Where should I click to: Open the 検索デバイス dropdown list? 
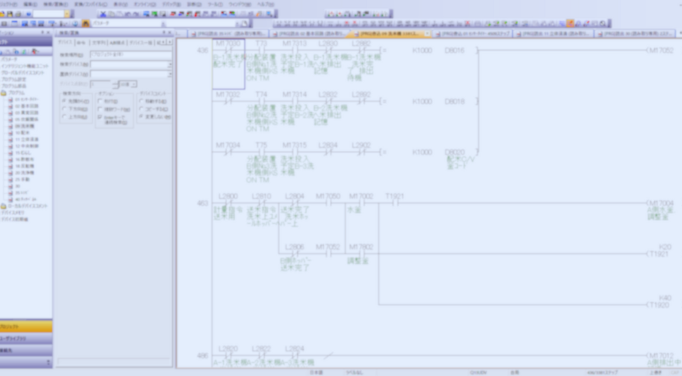(x=169, y=64)
